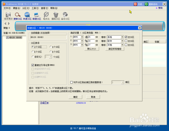Click the Backup Partition (备份分区) toolbar icon
The height and width of the screenshot is (131, 169).
pyautogui.click(x=65, y=16)
